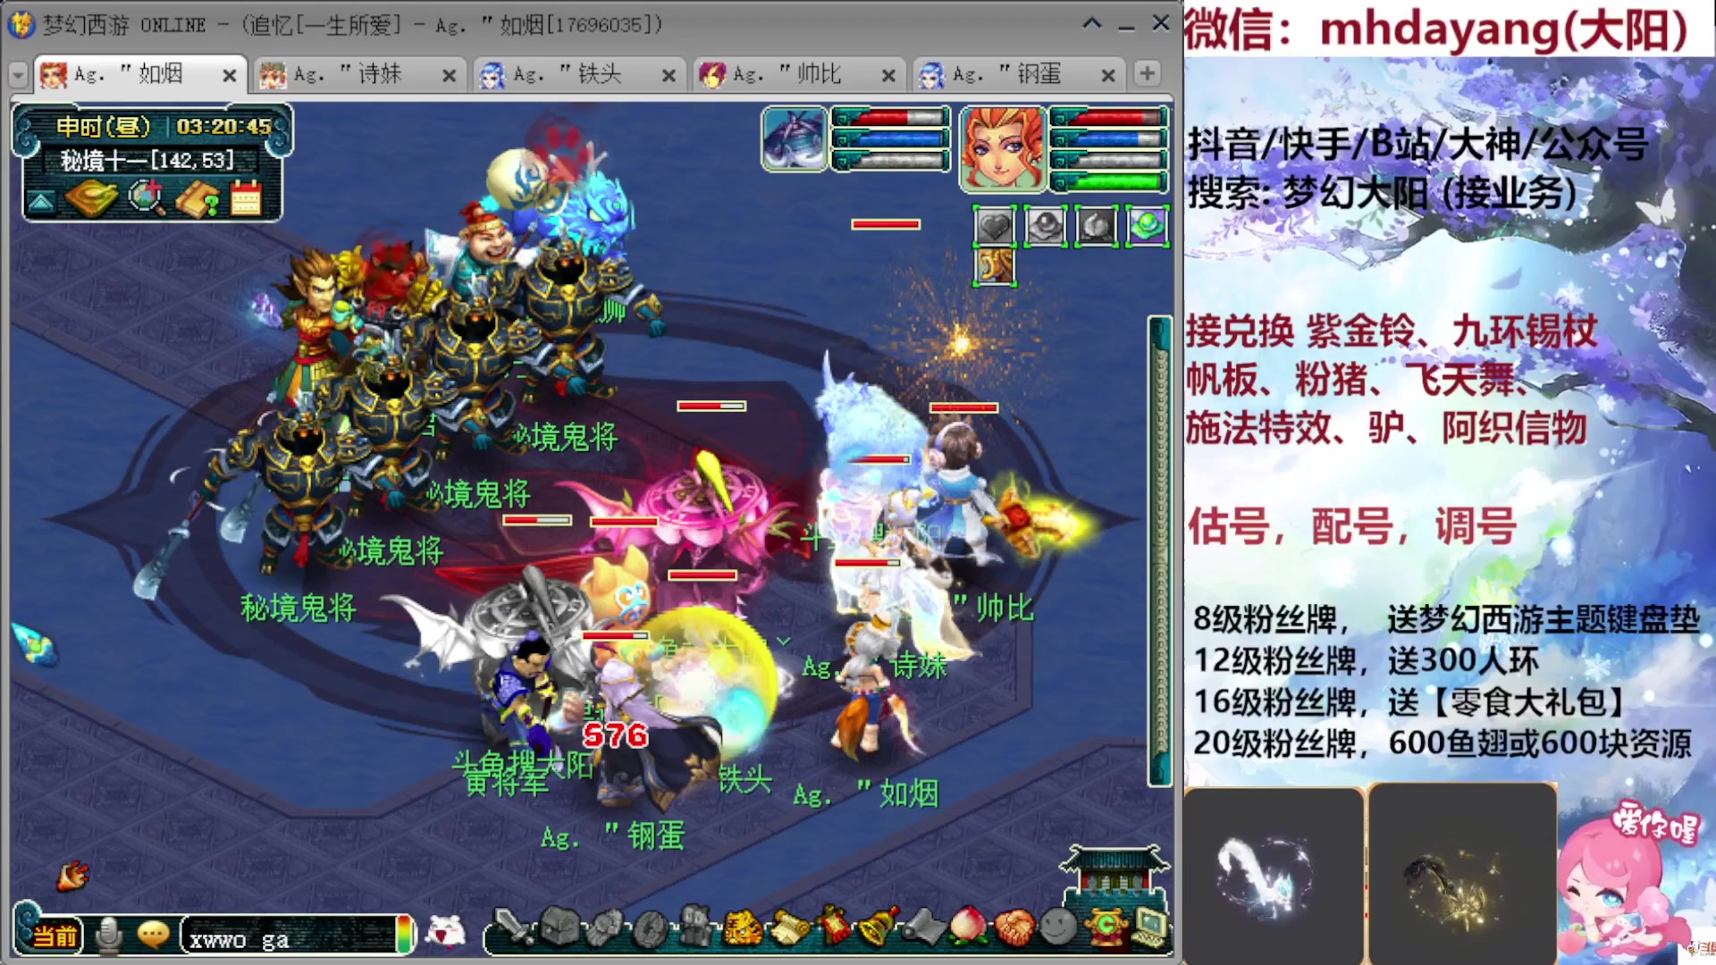Image resolution: width=1716 pixels, height=965 pixels.
Task: Click the pet's blue mana bar
Action: coord(891,139)
